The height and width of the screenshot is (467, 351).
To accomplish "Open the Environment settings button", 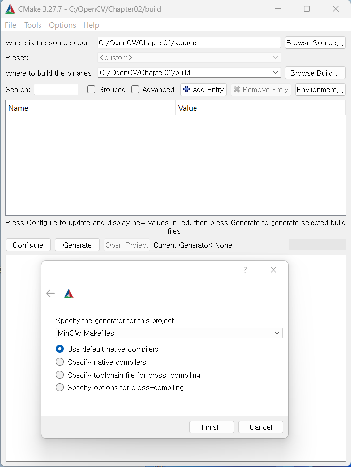I will [320, 89].
